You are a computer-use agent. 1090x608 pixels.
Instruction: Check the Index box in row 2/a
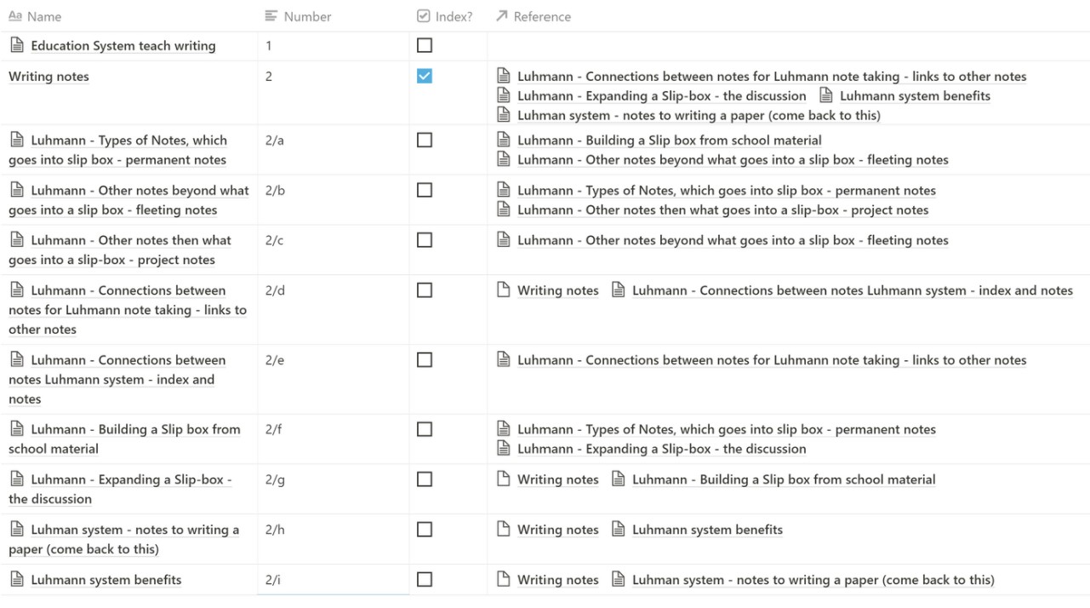(x=425, y=140)
